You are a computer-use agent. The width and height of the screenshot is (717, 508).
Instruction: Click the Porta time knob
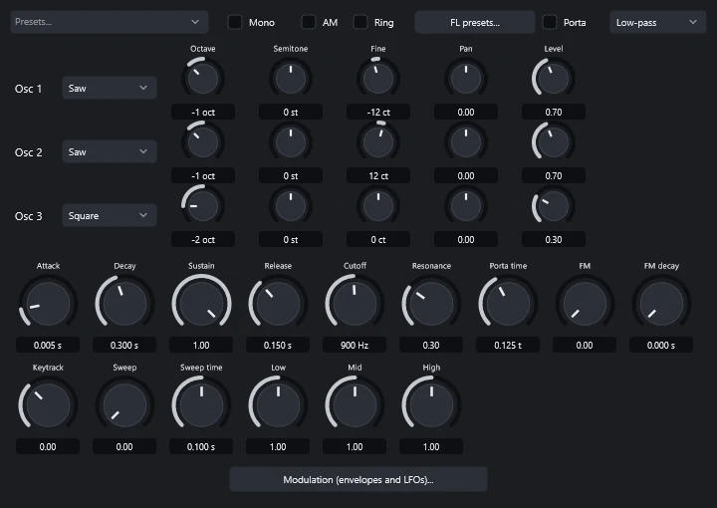(508, 303)
